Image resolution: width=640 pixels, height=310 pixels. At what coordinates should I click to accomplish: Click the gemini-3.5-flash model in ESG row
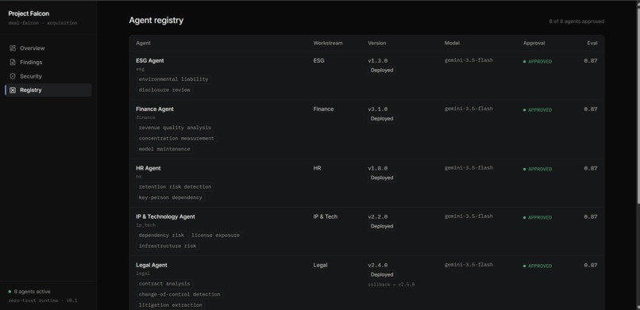click(x=468, y=60)
